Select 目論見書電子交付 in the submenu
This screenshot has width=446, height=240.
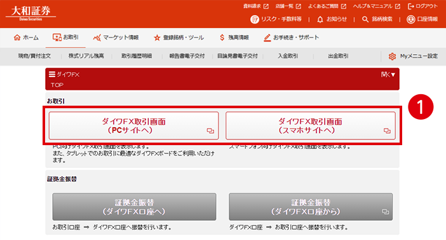(x=238, y=56)
